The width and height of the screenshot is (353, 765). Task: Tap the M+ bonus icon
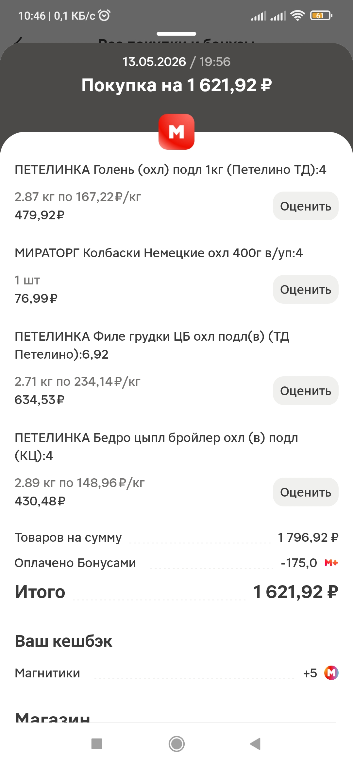click(331, 563)
